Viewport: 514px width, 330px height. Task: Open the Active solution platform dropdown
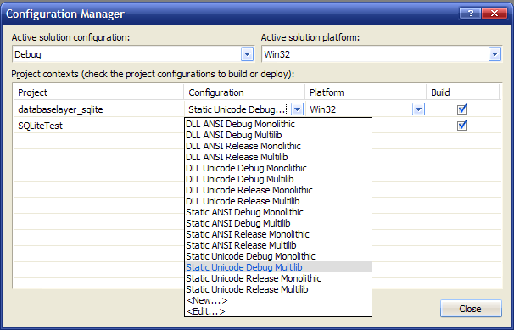coord(494,54)
